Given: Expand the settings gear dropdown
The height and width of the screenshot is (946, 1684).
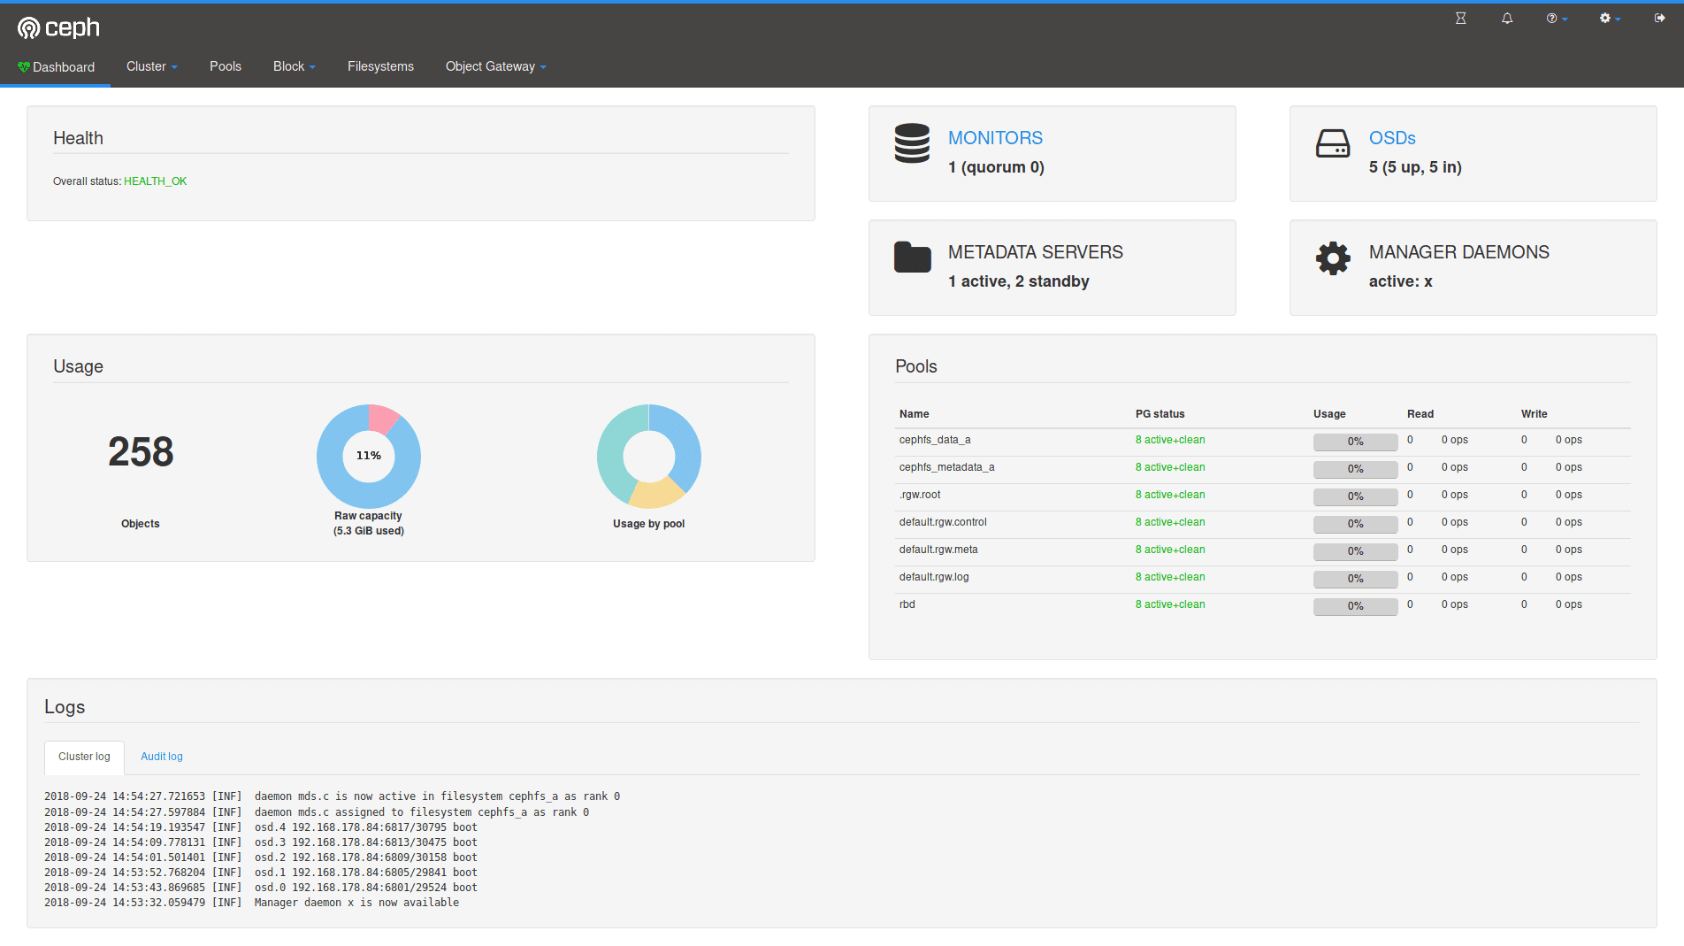Looking at the screenshot, I should [x=1609, y=19].
